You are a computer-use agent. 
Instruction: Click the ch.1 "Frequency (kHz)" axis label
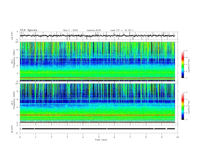tap(14, 58)
